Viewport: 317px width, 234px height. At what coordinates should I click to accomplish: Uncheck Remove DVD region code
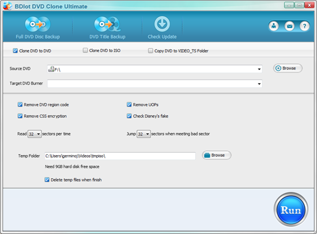pyautogui.click(x=20, y=104)
